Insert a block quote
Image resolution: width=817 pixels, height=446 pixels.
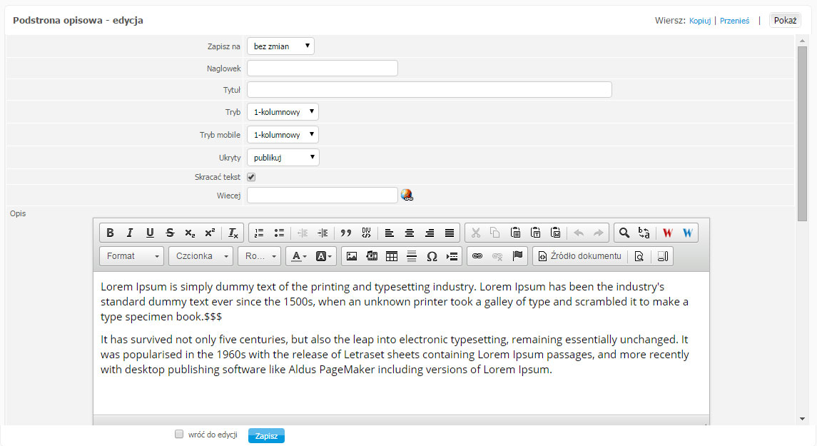[346, 233]
